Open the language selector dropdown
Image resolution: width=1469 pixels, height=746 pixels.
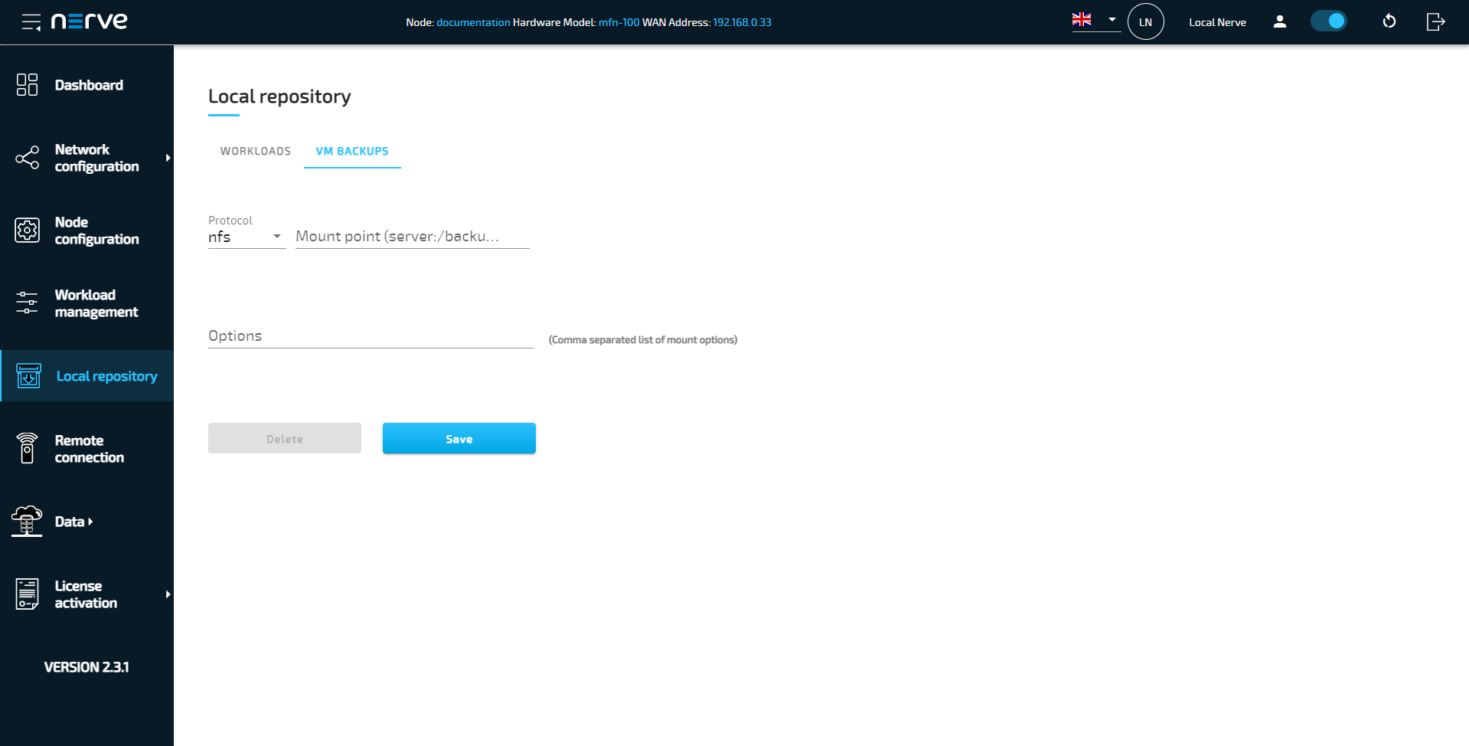click(x=1096, y=21)
